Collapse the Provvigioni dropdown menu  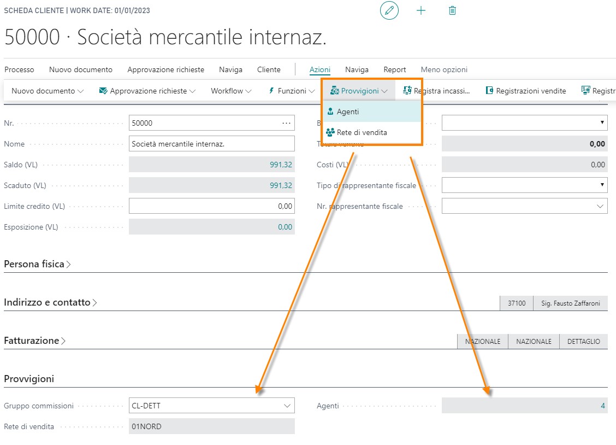click(359, 91)
